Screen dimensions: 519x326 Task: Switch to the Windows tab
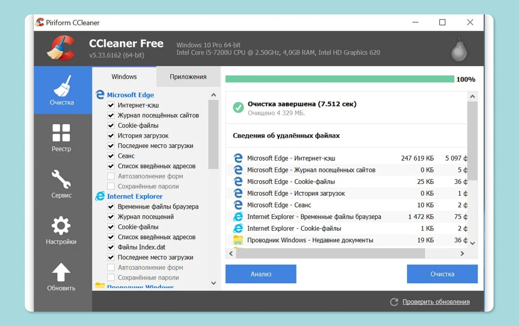124,77
